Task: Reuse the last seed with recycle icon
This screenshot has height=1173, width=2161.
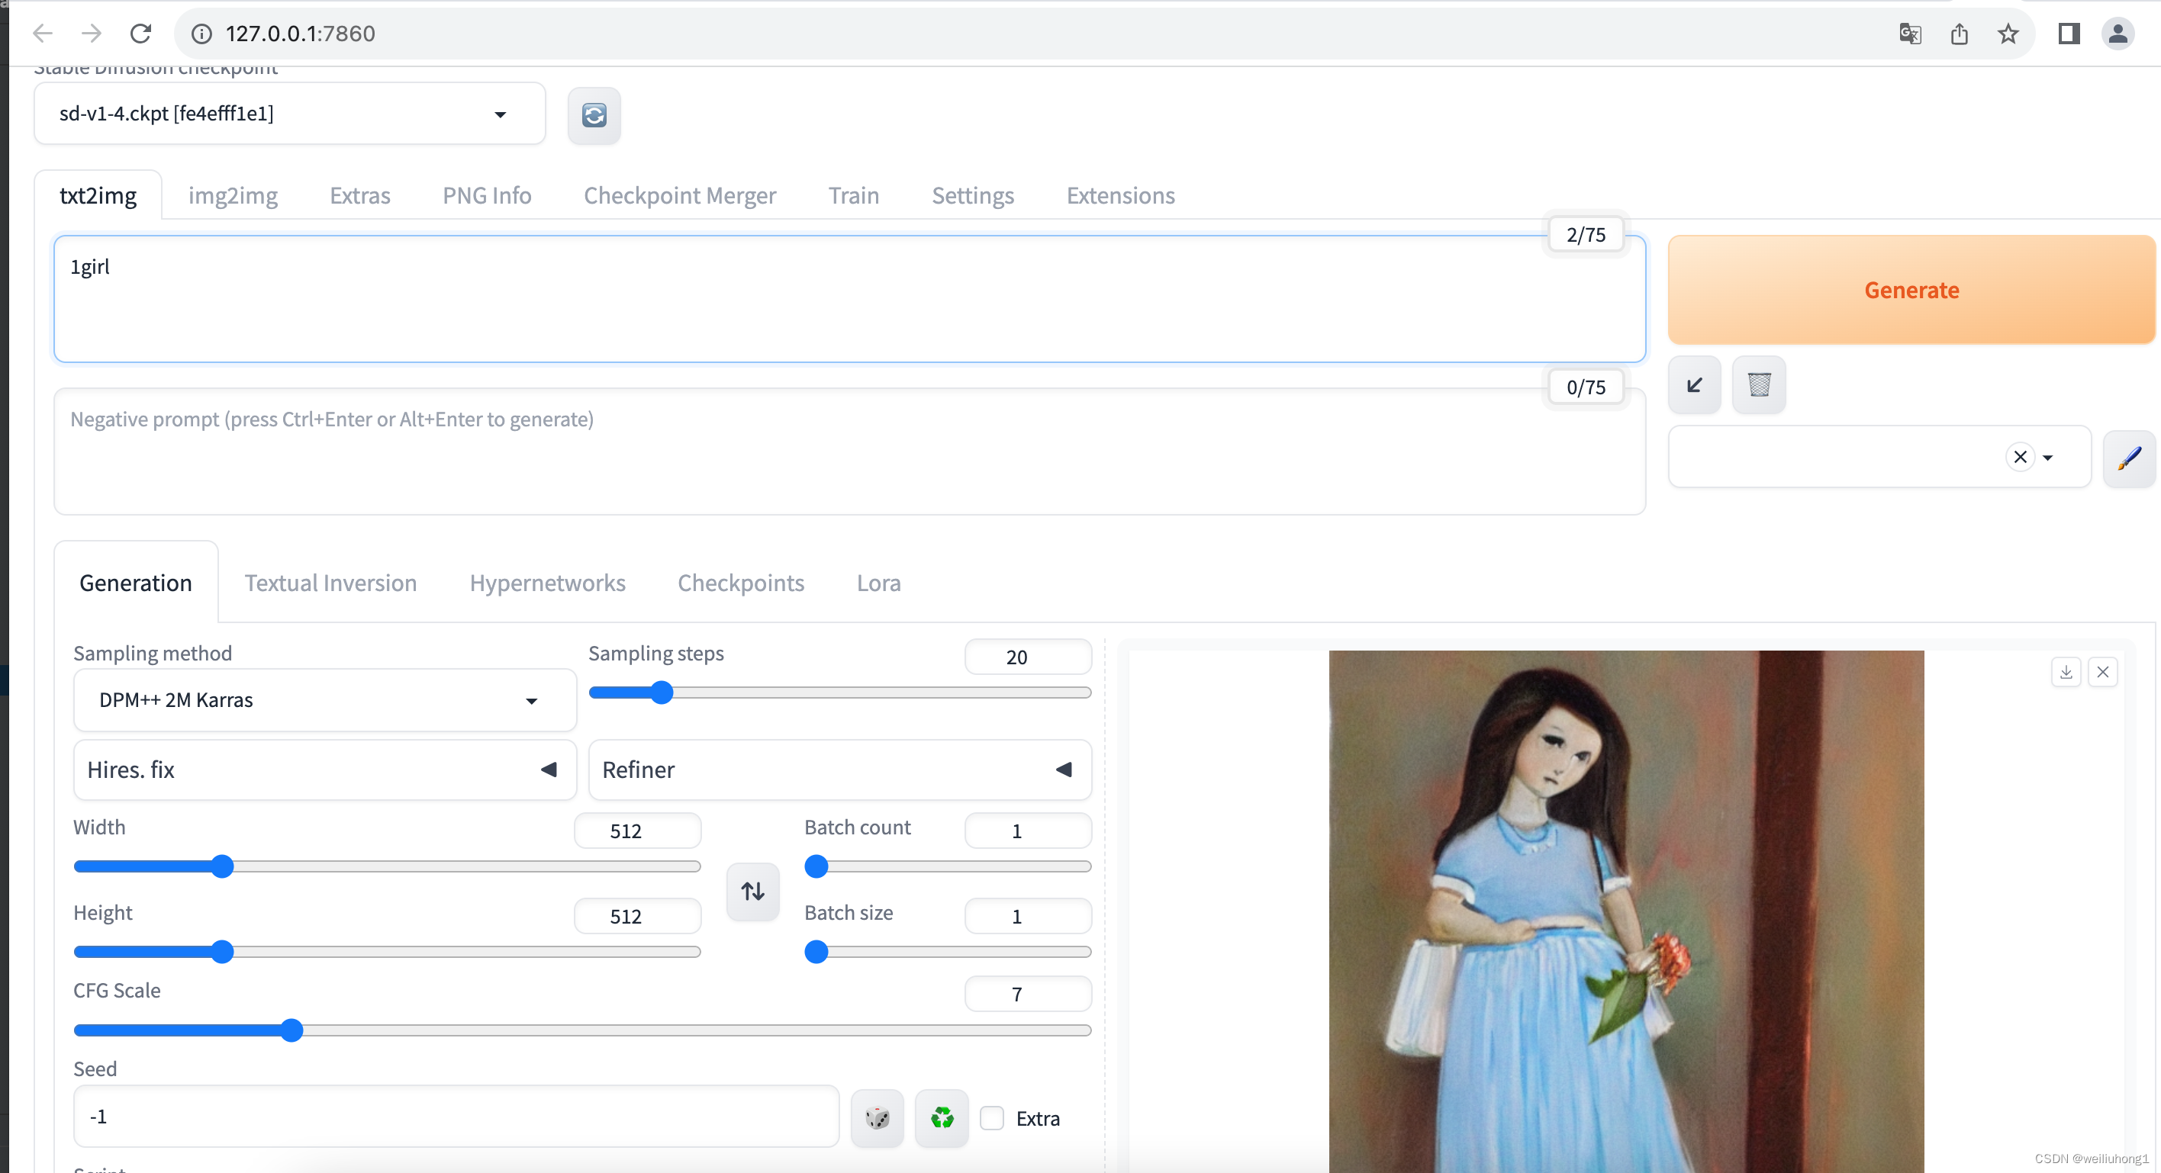Action: [x=942, y=1117]
